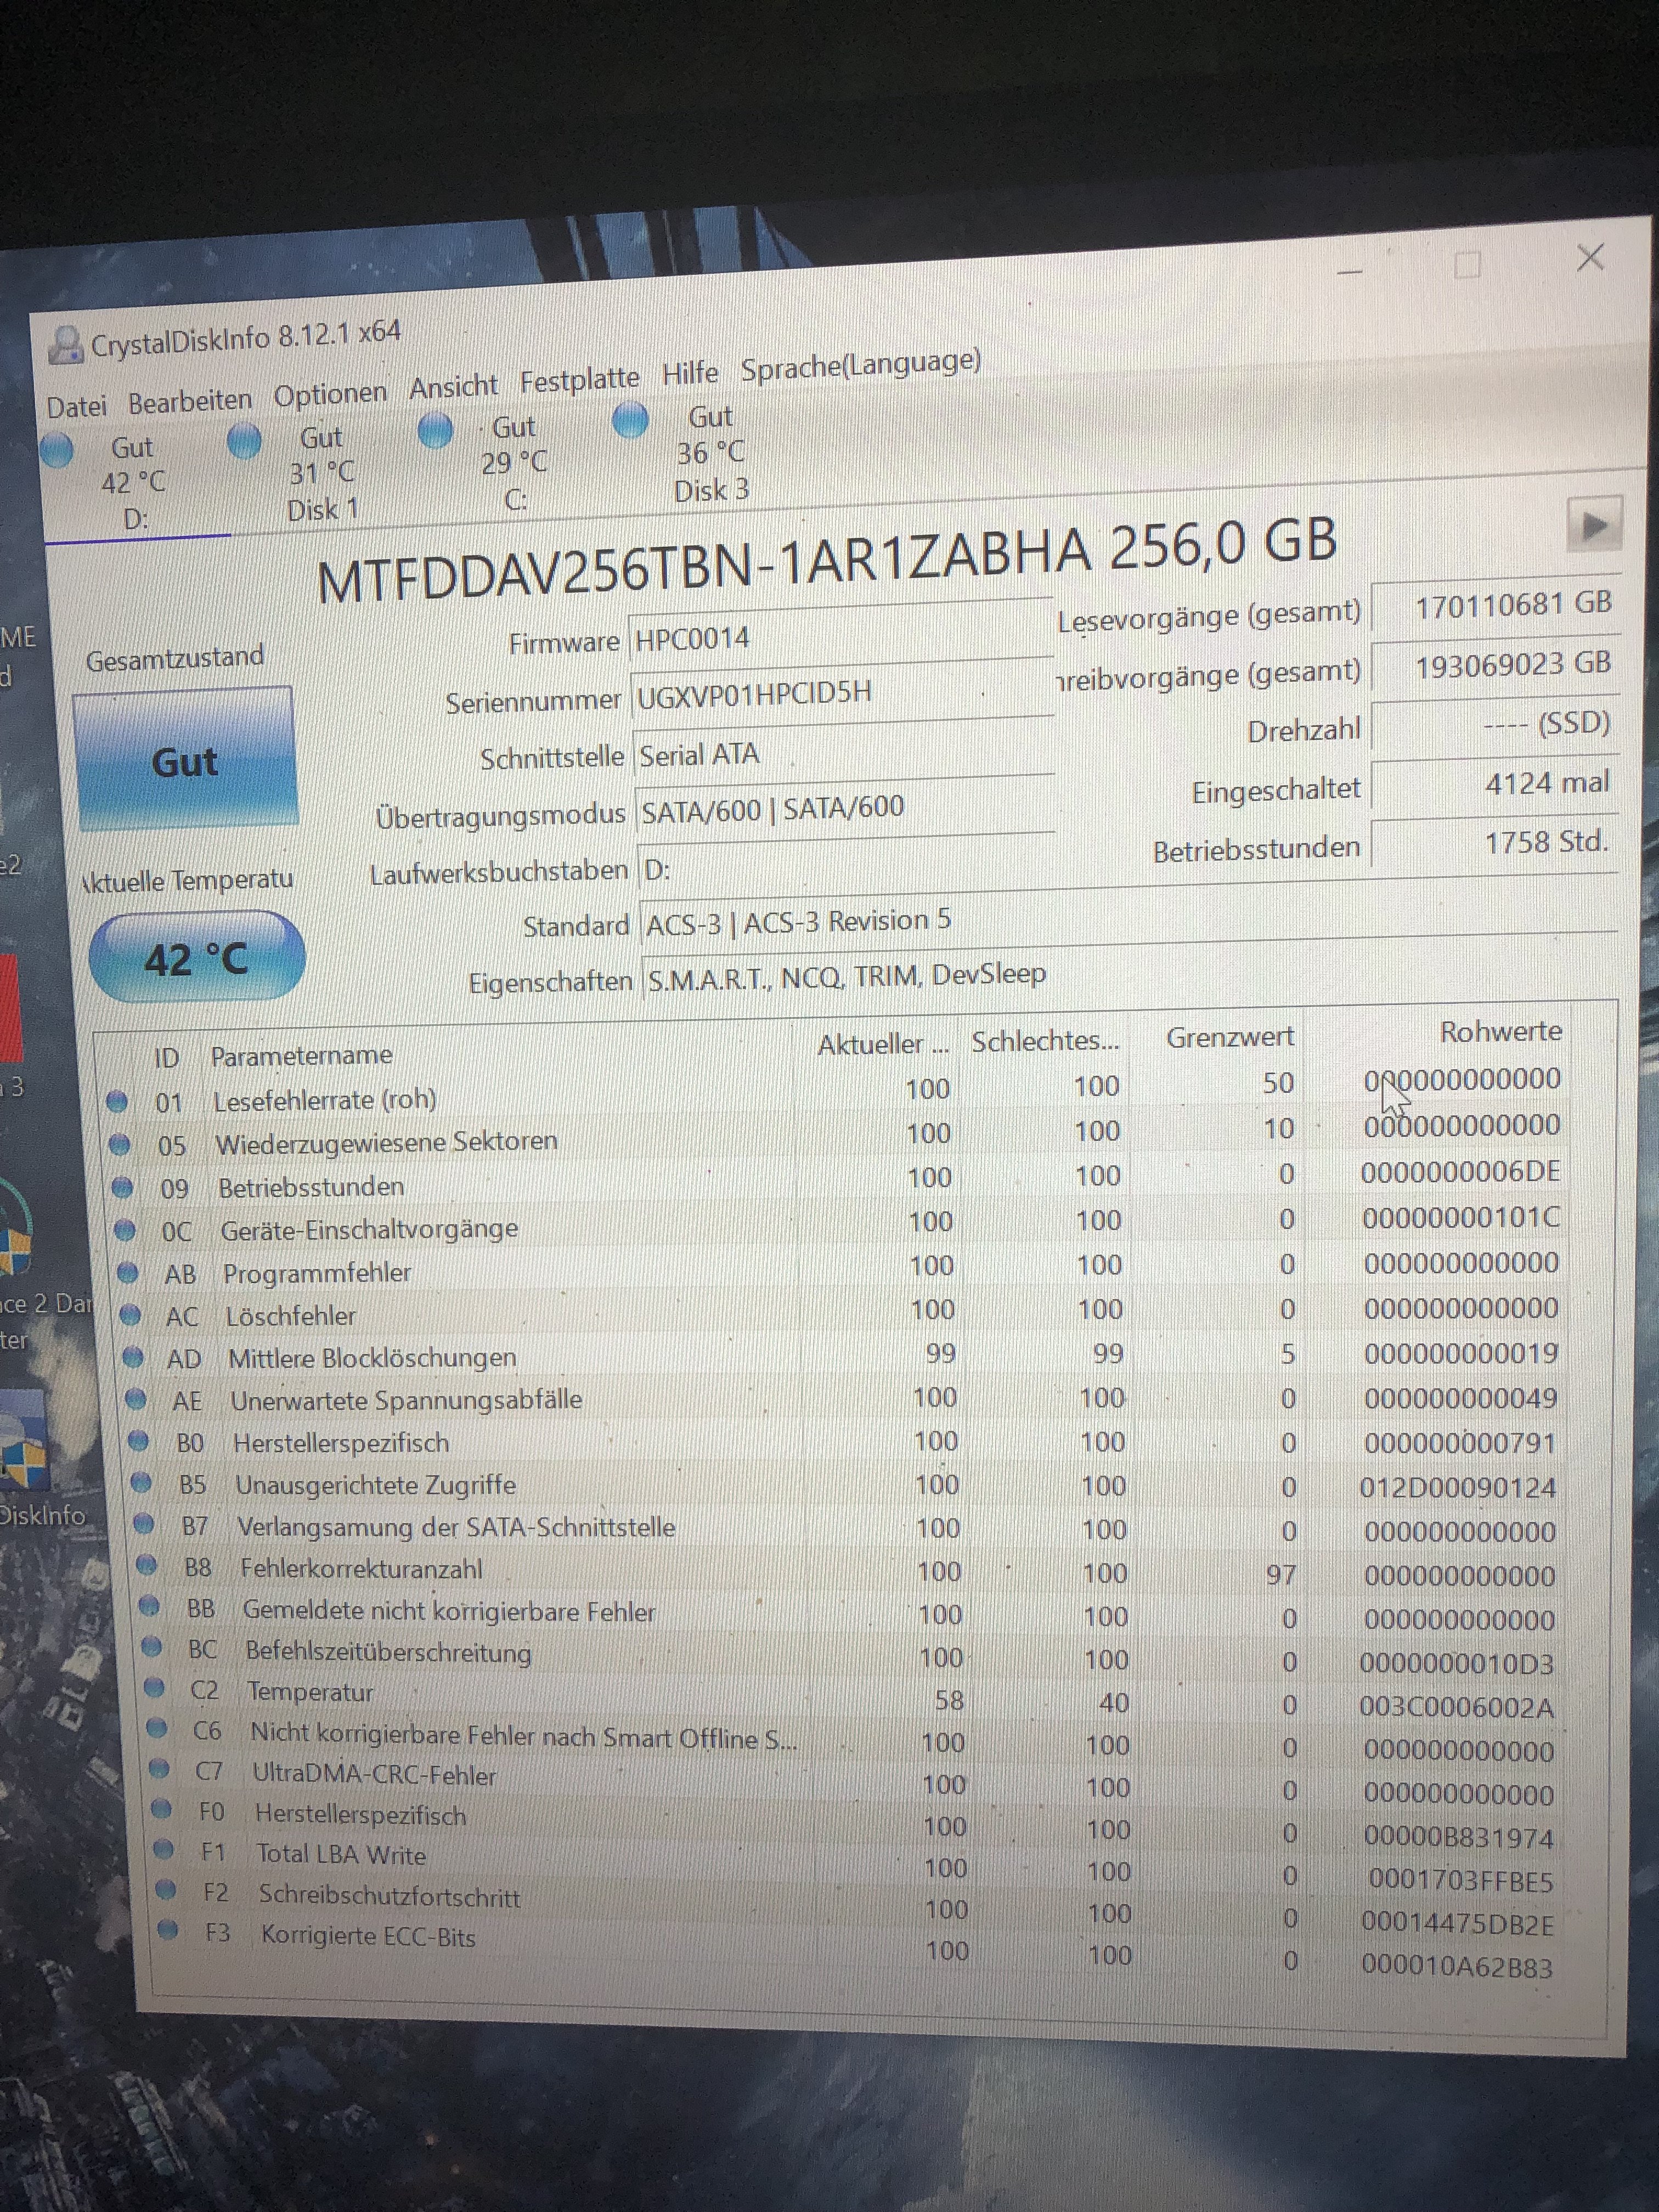Click raw value 012D00090124
This screenshot has height=2212, width=1659.
tap(1457, 1488)
